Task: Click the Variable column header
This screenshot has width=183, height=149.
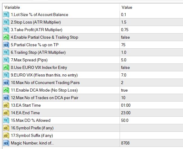Action: coord(12,7)
